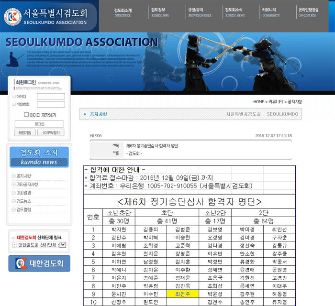Check the 아이디 저장하기 checkbox
This screenshot has height=306, width=335.
[x=26, y=115]
